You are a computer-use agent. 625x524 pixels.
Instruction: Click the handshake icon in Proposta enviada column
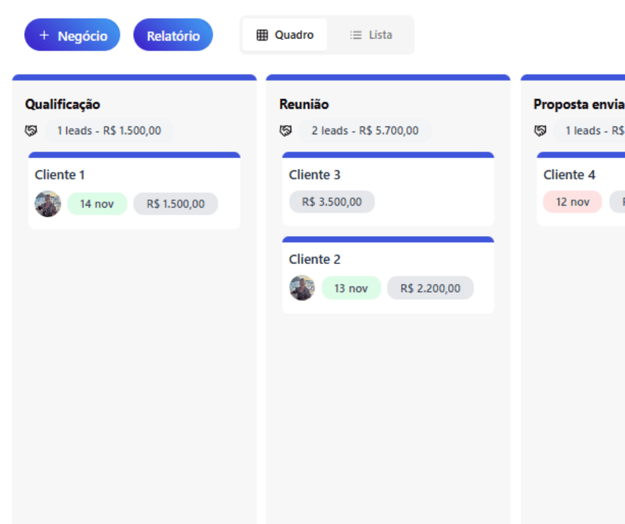(x=540, y=131)
